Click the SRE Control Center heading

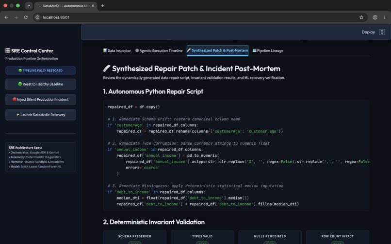[30, 51]
